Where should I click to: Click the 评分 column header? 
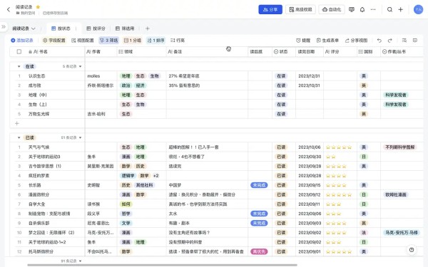tap(340, 51)
